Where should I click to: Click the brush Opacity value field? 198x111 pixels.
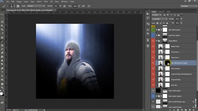(x=56, y=6)
